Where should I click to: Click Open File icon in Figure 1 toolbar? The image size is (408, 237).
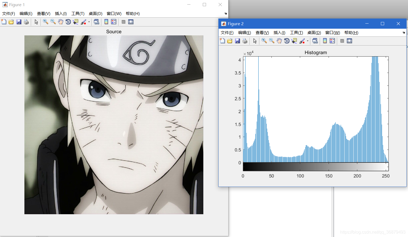tap(11, 22)
